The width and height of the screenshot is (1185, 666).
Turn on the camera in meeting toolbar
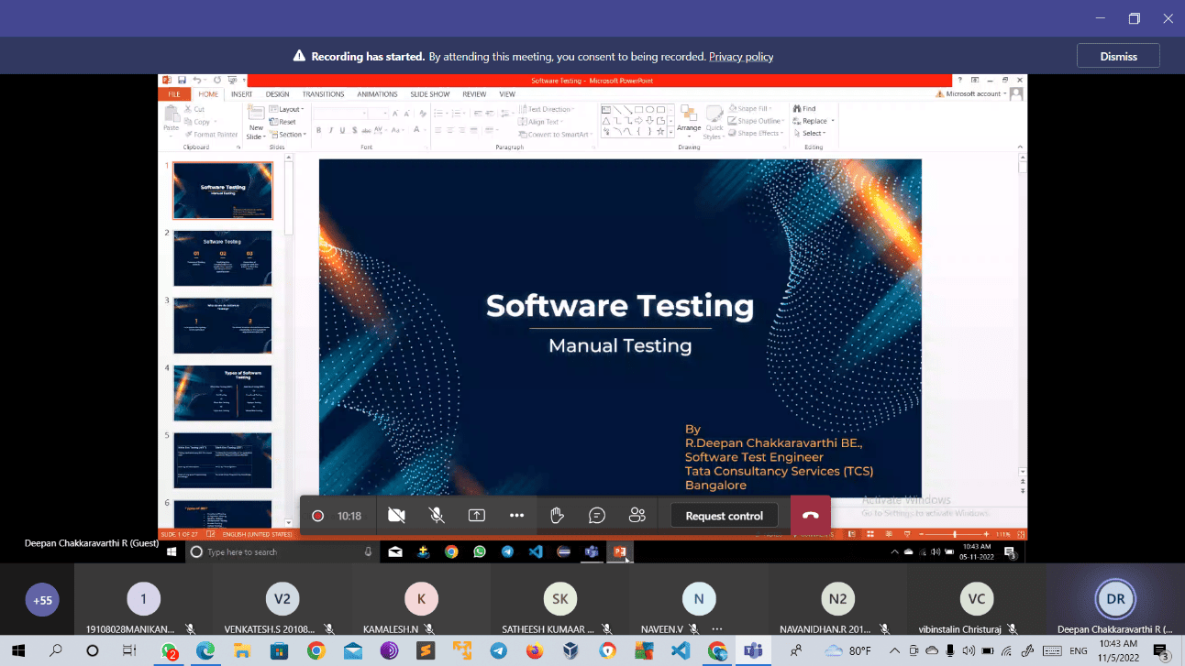click(396, 516)
